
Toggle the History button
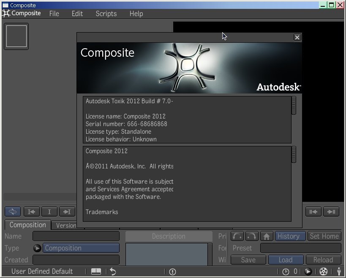click(290, 236)
